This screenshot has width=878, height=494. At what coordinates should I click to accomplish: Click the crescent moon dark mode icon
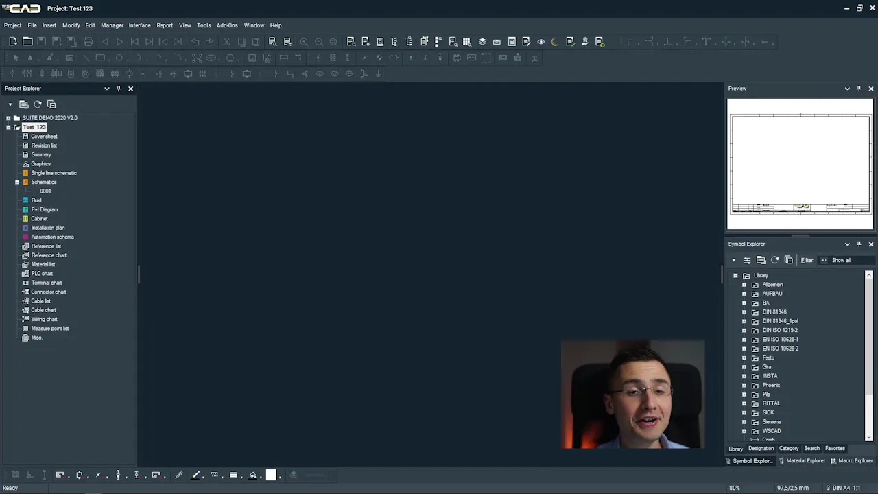point(555,42)
